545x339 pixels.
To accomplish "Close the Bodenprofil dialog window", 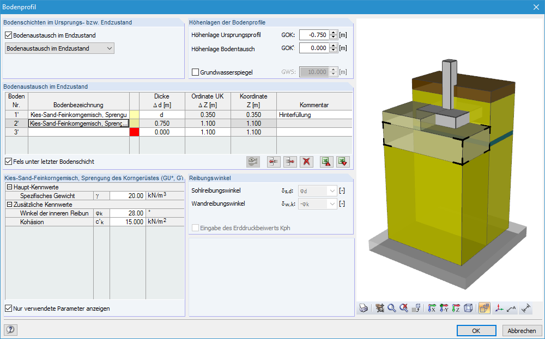I will (x=536, y=7).
